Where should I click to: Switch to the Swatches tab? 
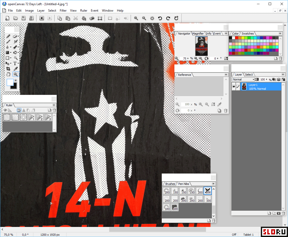pos(247,34)
